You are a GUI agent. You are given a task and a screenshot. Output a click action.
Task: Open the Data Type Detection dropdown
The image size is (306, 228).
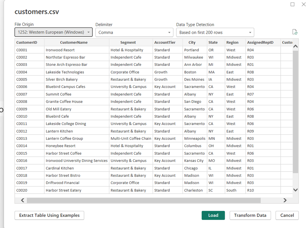tap(215, 32)
